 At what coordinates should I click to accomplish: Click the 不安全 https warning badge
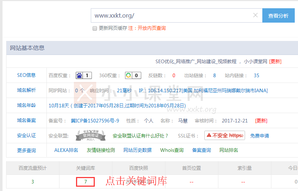pyautogui.click(x=224, y=136)
